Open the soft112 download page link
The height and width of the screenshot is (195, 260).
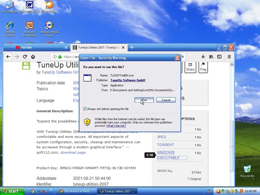[73, 152]
